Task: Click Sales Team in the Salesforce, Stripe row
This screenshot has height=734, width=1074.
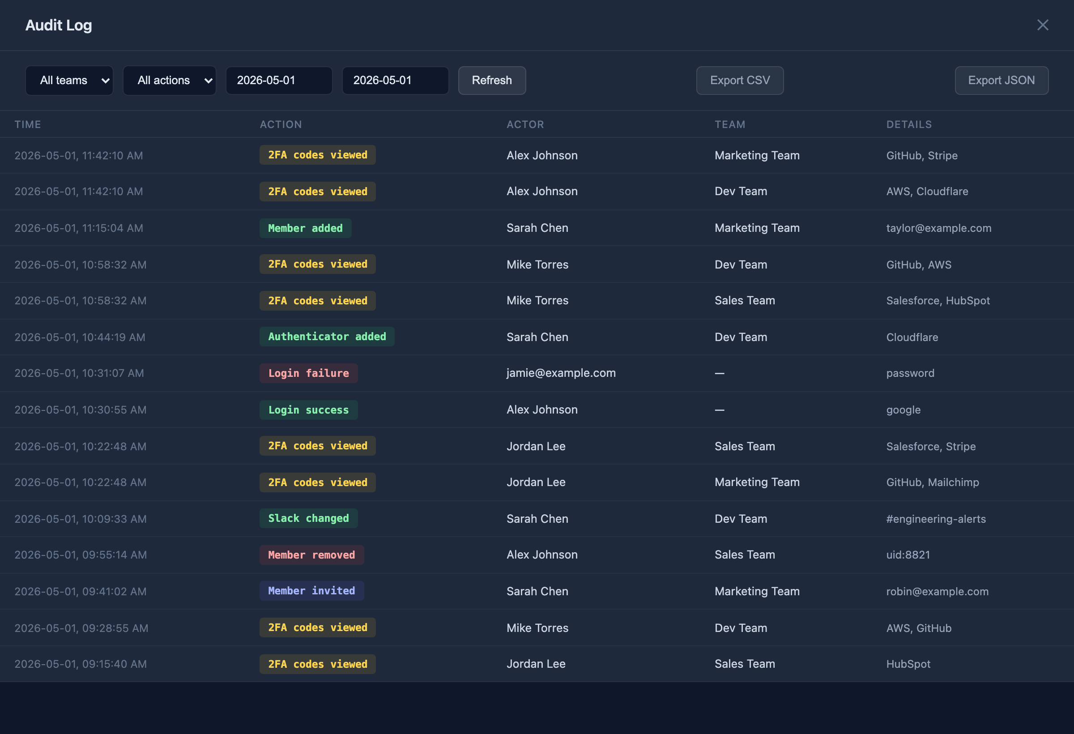Action: [x=745, y=446]
